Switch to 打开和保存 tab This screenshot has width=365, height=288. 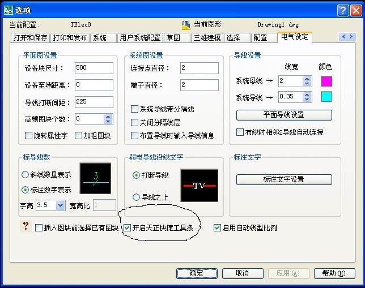[30, 38]
